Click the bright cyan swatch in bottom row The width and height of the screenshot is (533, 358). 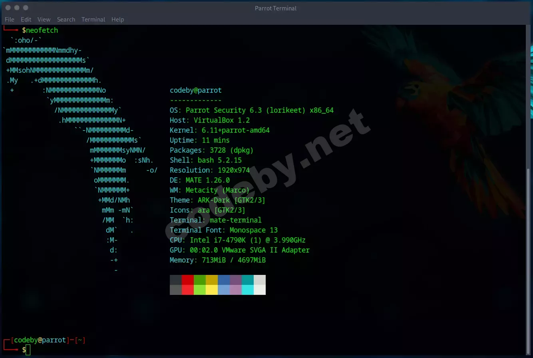[x=248, y=290]
